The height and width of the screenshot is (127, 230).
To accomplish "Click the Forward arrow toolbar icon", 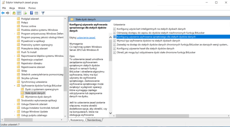I will pyautogui.click(x=8, y=13).
